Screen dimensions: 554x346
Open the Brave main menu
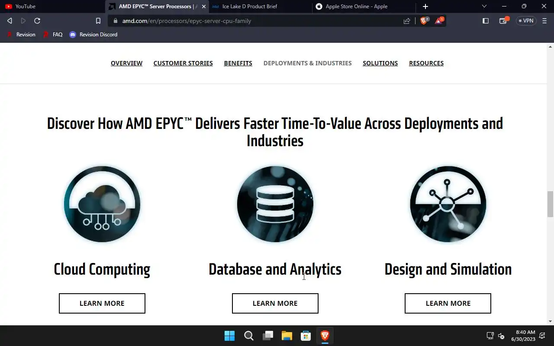click(x=544, y=21)
